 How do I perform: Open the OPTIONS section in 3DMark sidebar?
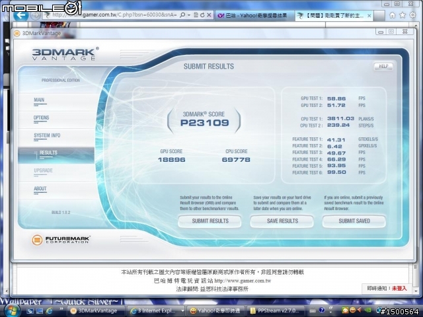coord(41,118)
